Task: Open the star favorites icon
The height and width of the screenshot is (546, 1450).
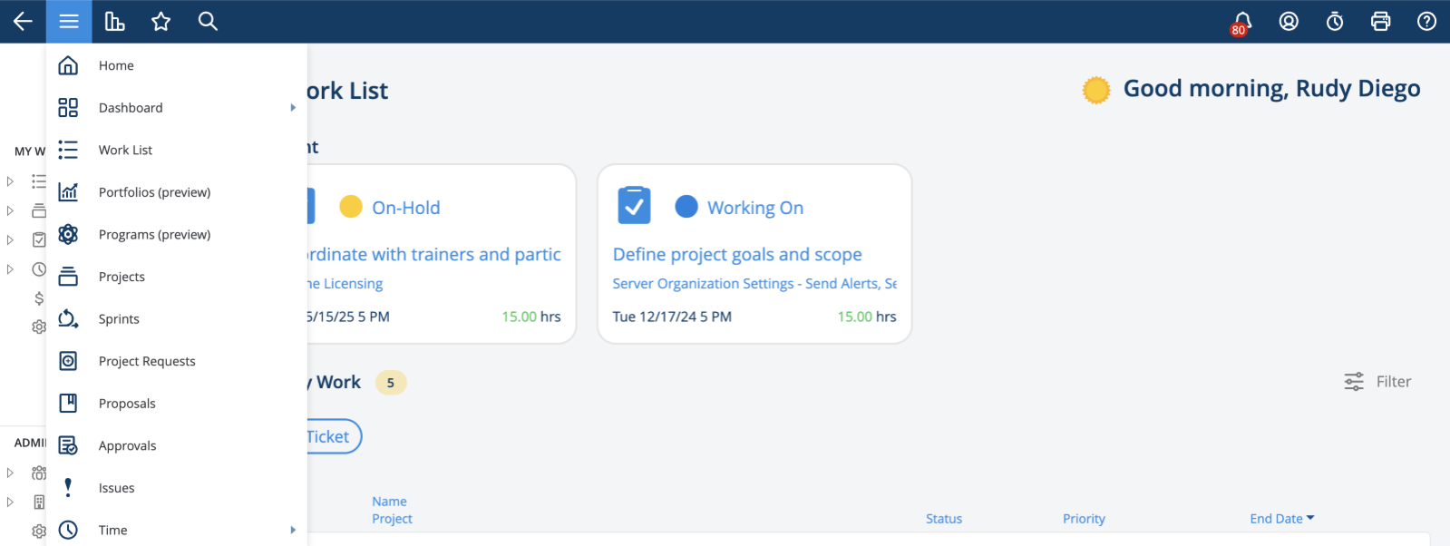Action: (x=161, y=21)
